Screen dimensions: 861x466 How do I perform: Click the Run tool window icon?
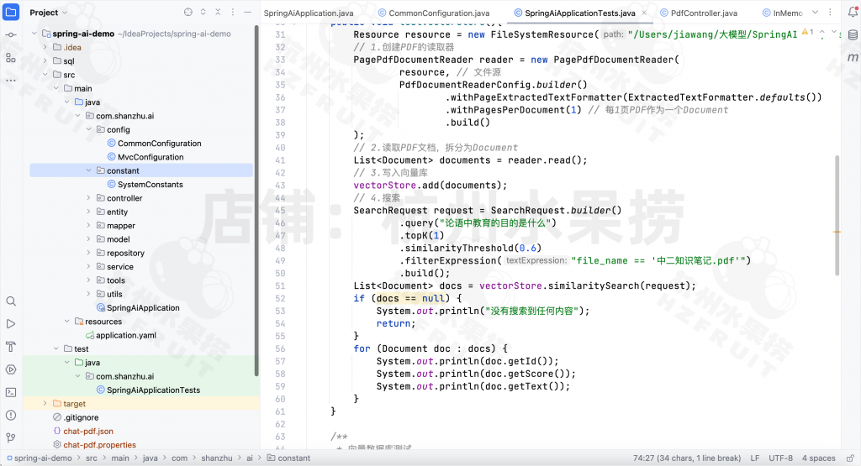[11, 323]
